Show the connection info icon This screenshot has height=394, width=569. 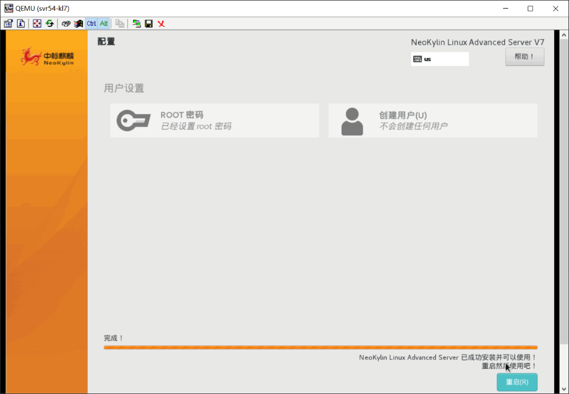tap(21, 23)
